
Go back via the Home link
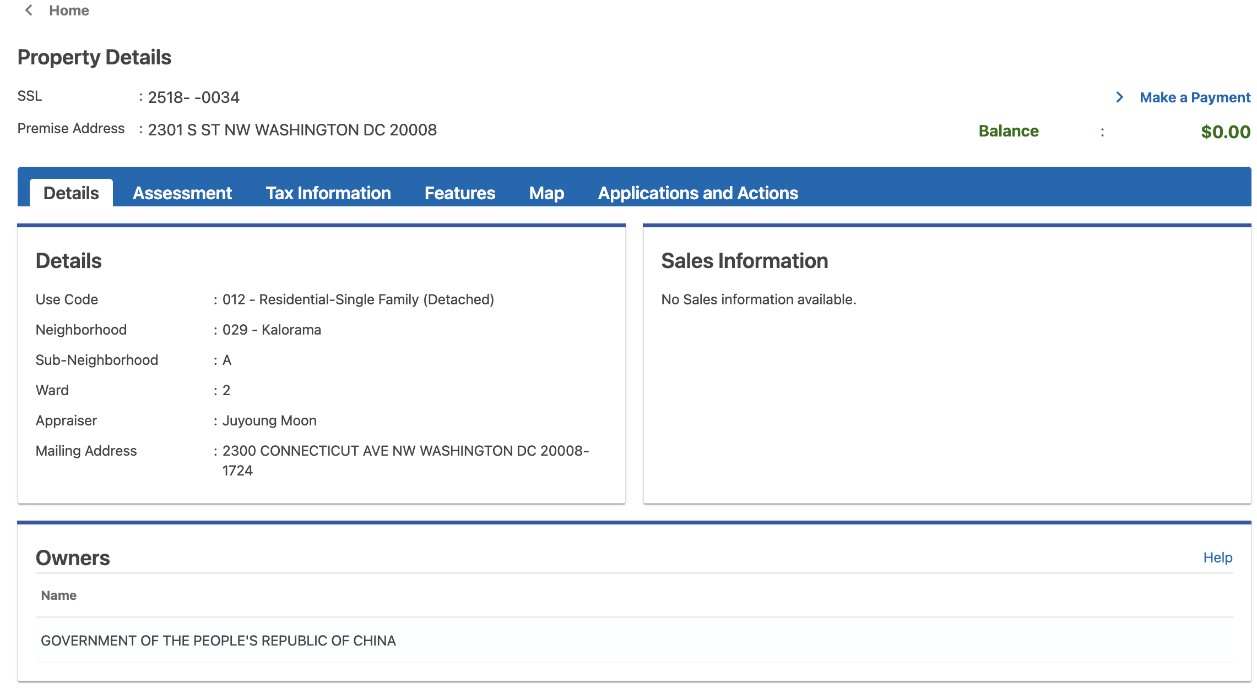click(x=69, y=10)
